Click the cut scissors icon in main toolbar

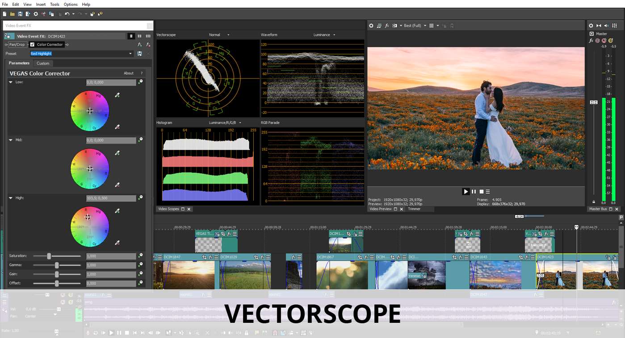point(44,14)
